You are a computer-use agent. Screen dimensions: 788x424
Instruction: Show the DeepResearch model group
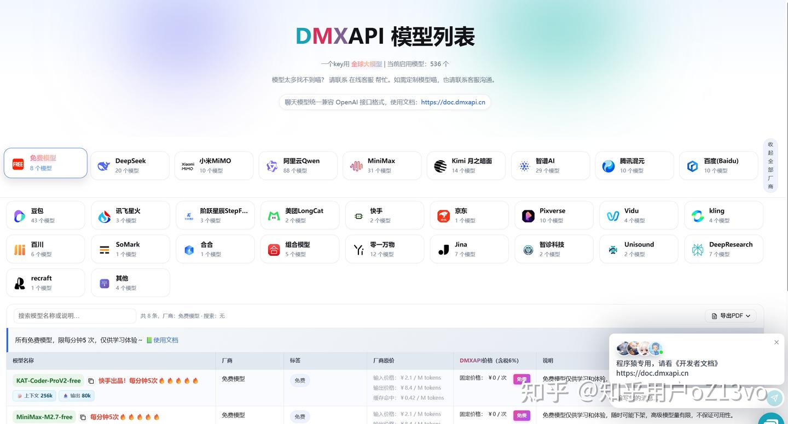(x=724, y=249)
